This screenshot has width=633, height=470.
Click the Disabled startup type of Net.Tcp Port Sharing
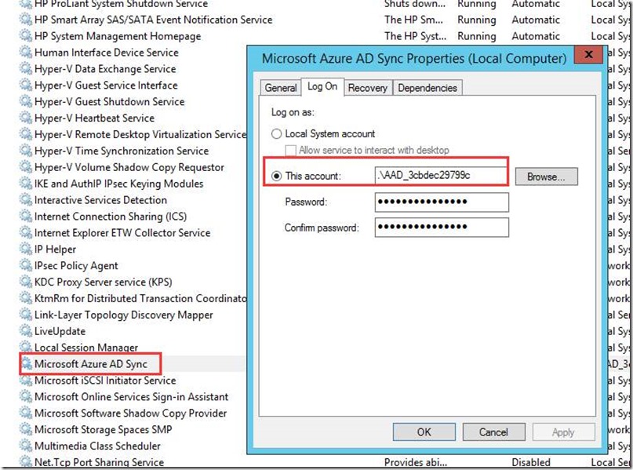pyautogui.click(x=531, y=462)
